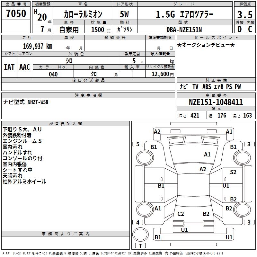Screen dimensions: 257x257
Task: Click the lot number 7050
Action: pyautogui.click(x=16, y=13)
